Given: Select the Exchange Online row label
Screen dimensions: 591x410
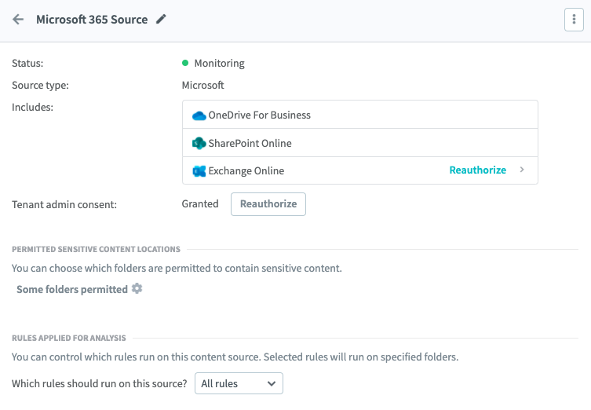Looking at the screenshot, I should click(246, 170).
